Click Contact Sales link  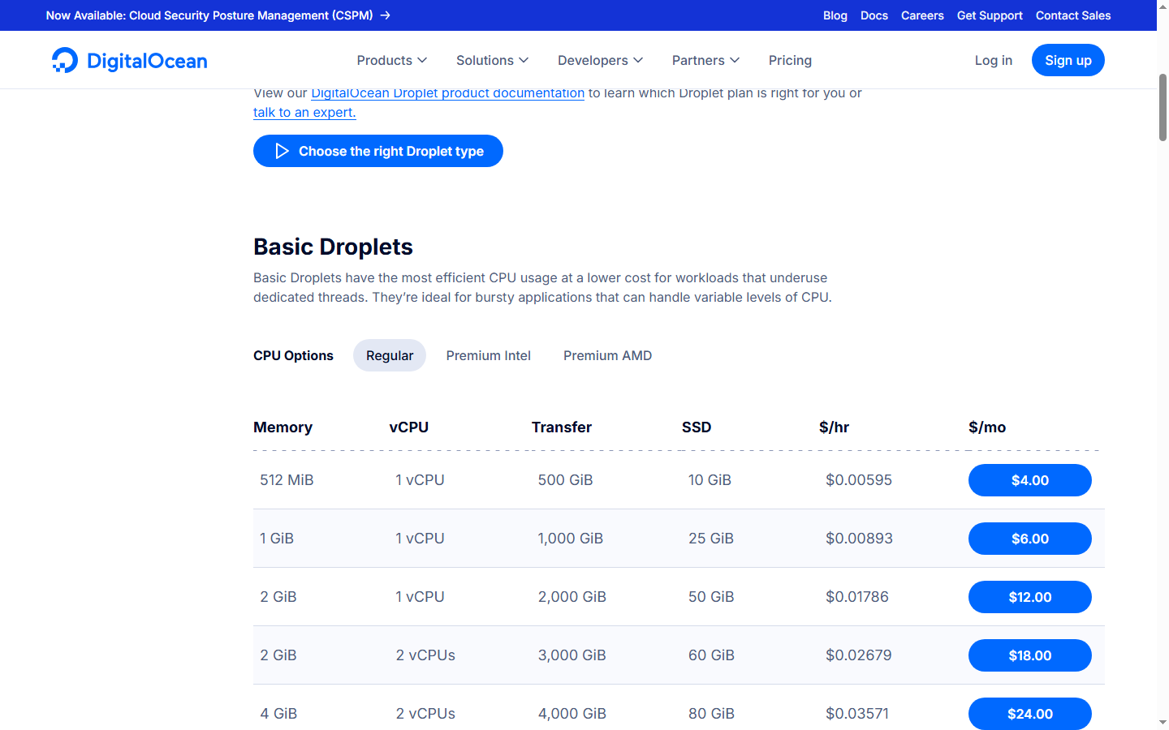pyautogui.click(x=1073, y=15)
